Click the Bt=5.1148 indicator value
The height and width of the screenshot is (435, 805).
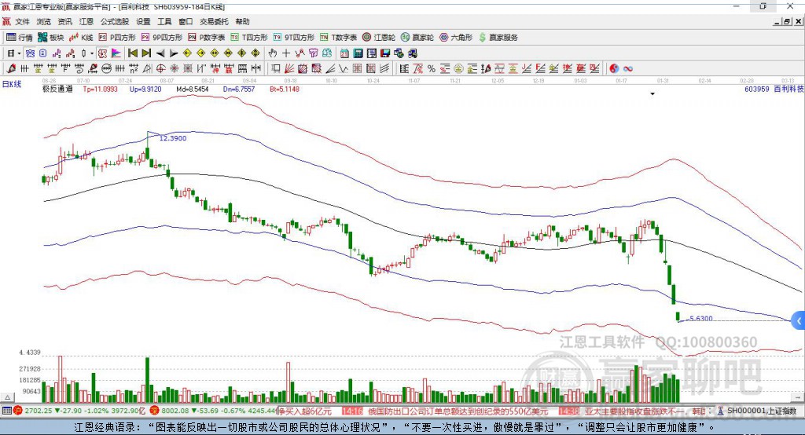tap(285, 89)
